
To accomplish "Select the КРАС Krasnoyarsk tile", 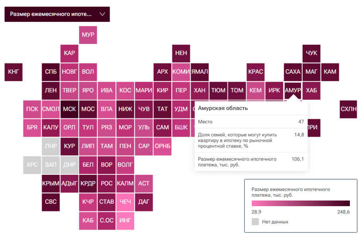I will (255, 72).
